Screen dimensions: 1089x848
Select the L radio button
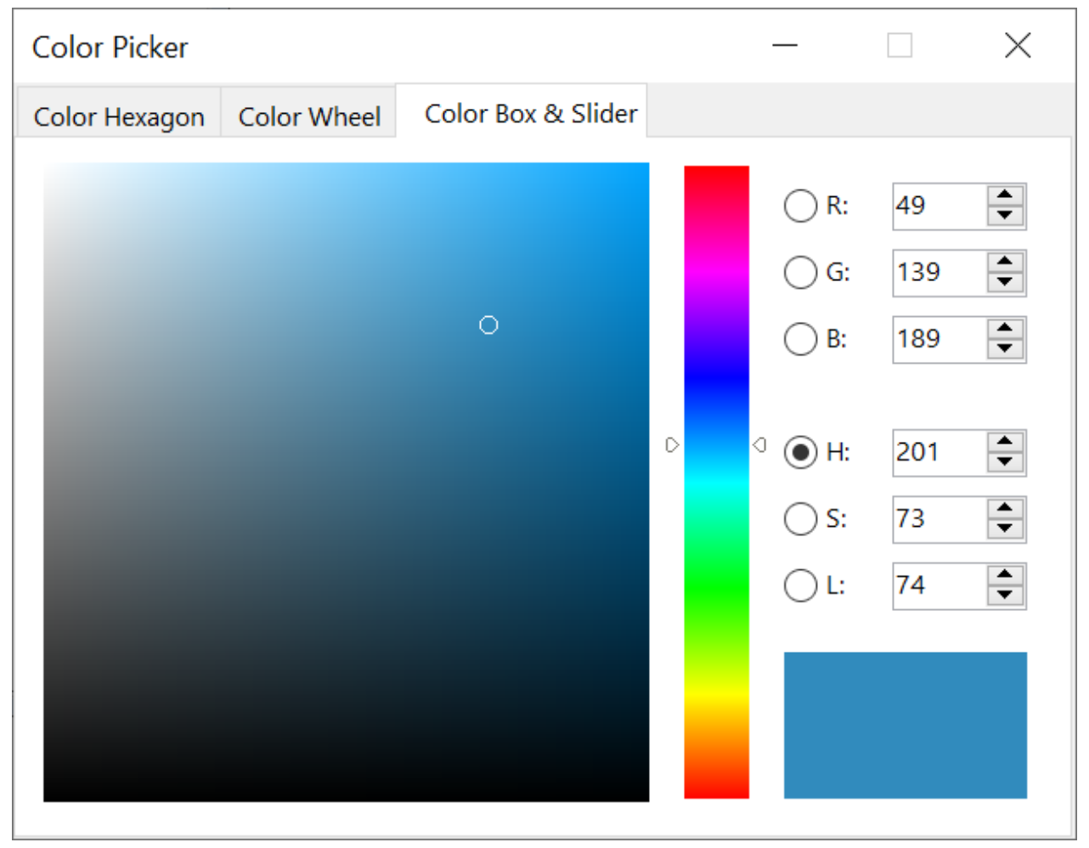799,585
